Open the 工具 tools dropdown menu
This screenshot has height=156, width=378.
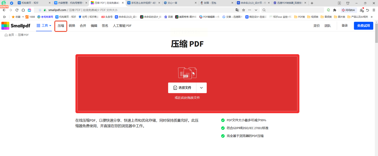pos(44,26)
